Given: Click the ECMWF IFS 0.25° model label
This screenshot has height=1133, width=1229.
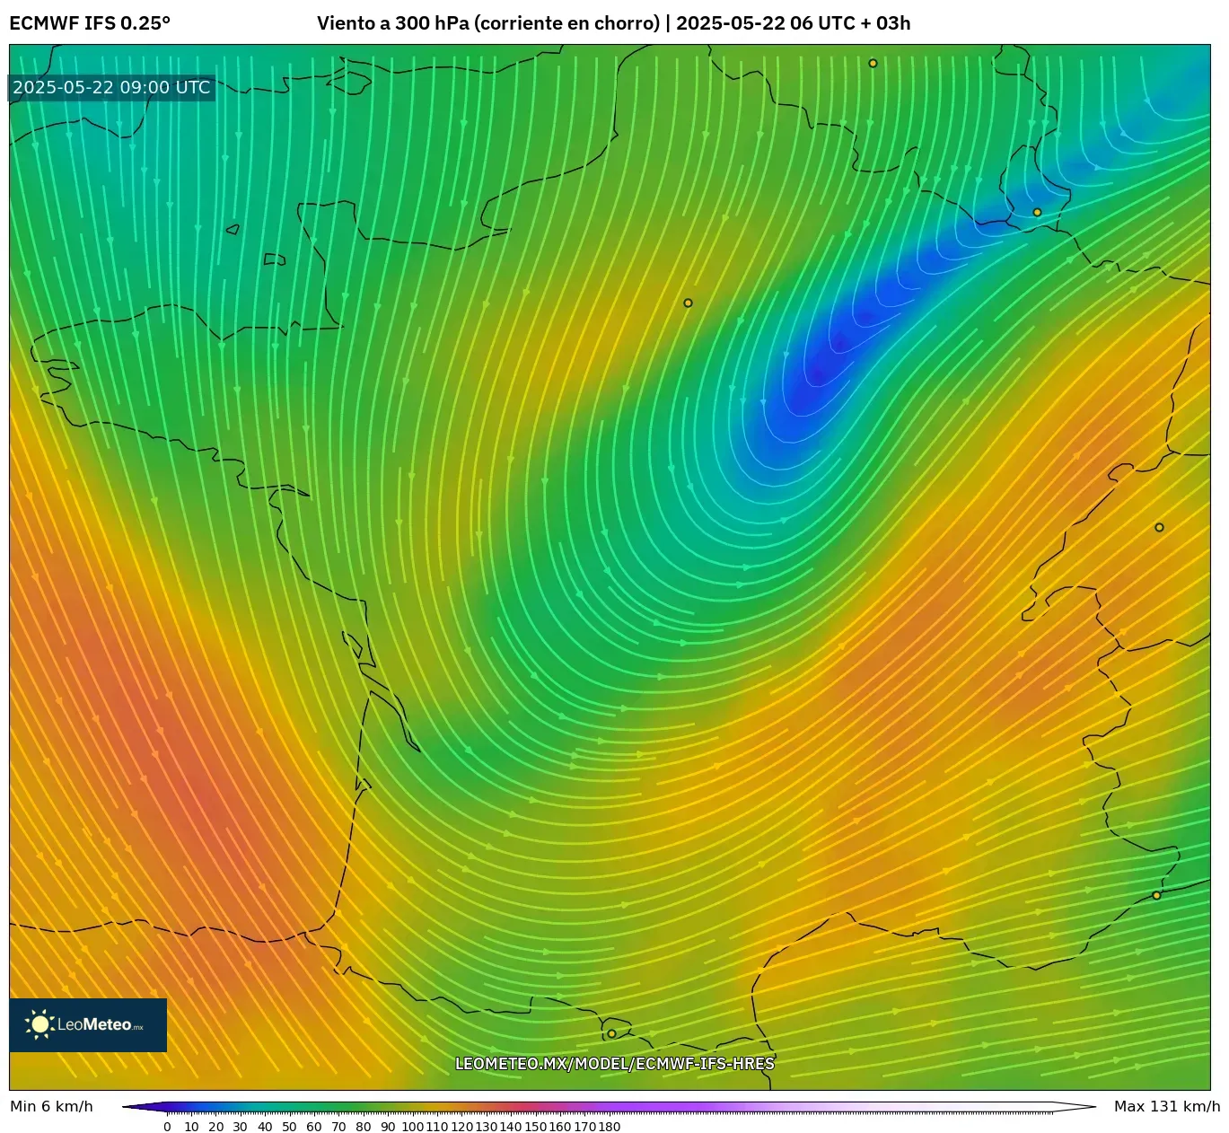Looking at the screenshot, I should click(x=90, y=23).
